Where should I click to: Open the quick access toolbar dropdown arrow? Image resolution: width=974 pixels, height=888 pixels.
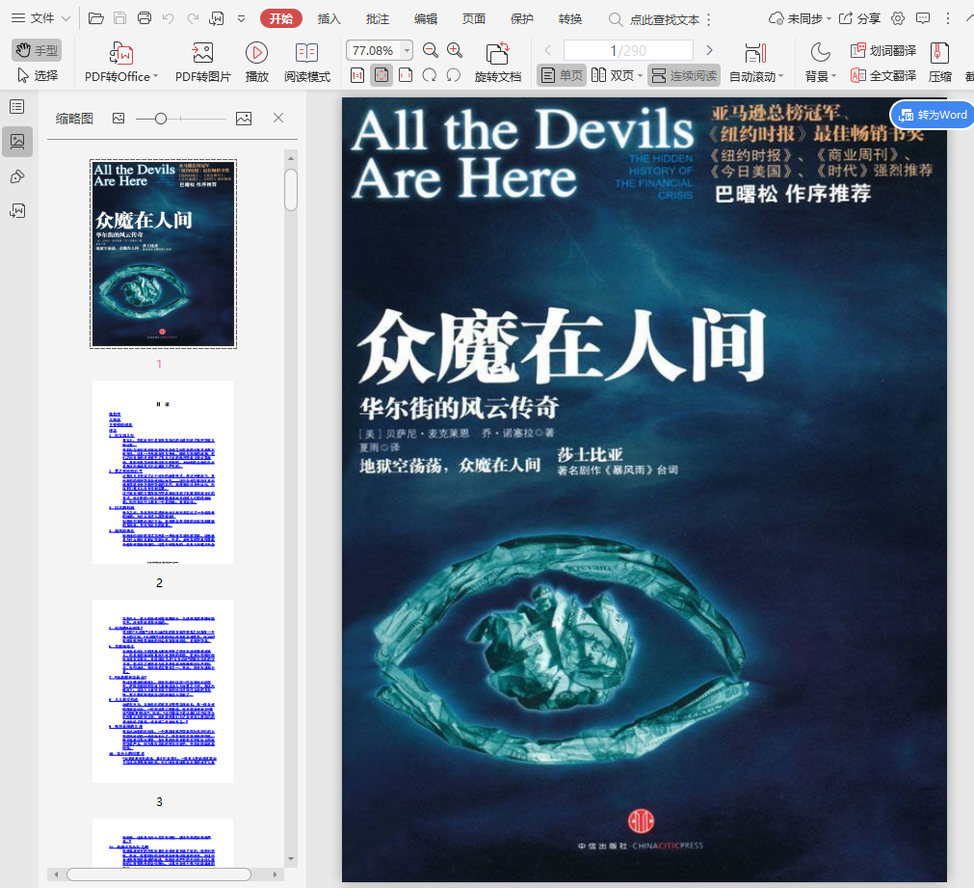(x=241, y=18)
